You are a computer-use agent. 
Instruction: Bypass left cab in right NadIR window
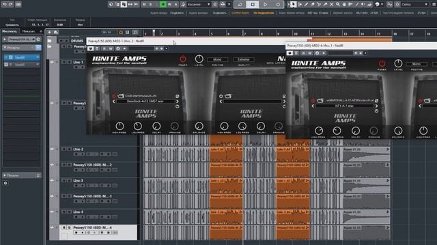313,101
